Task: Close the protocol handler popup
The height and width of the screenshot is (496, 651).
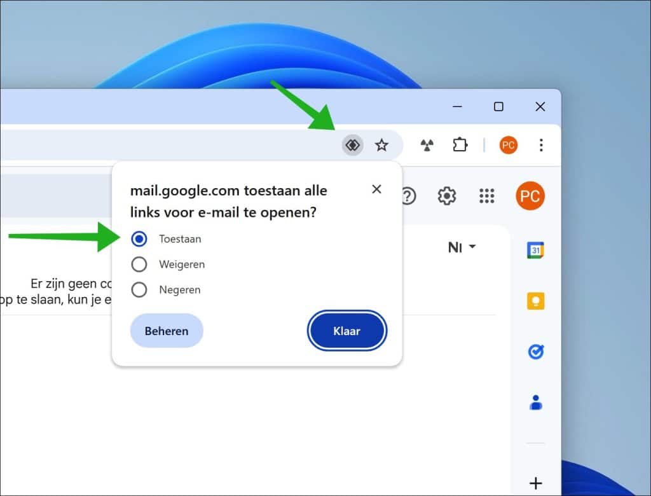Action: (376, 189)
